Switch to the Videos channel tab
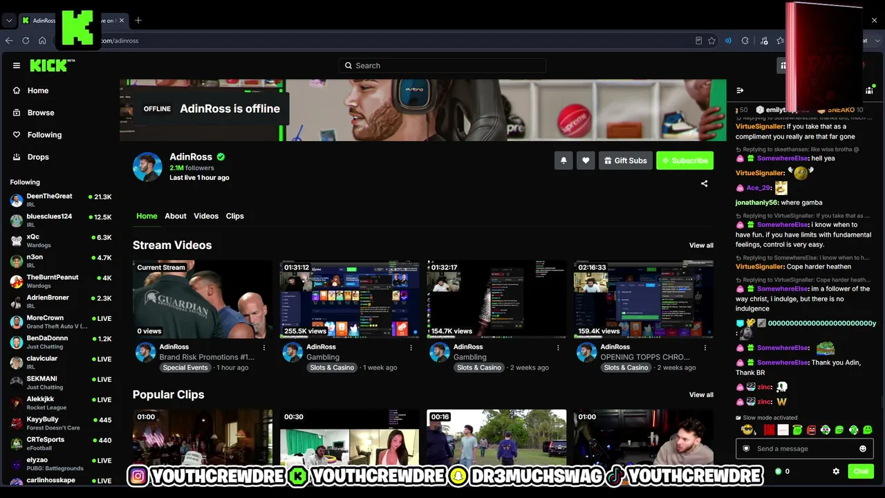This screenshot has height=498, width=885. click(x=206, y=216)
